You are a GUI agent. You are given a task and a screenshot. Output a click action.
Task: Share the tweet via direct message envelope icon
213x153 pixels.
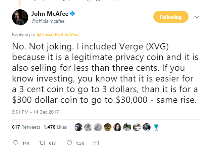[x=96, y=143]
